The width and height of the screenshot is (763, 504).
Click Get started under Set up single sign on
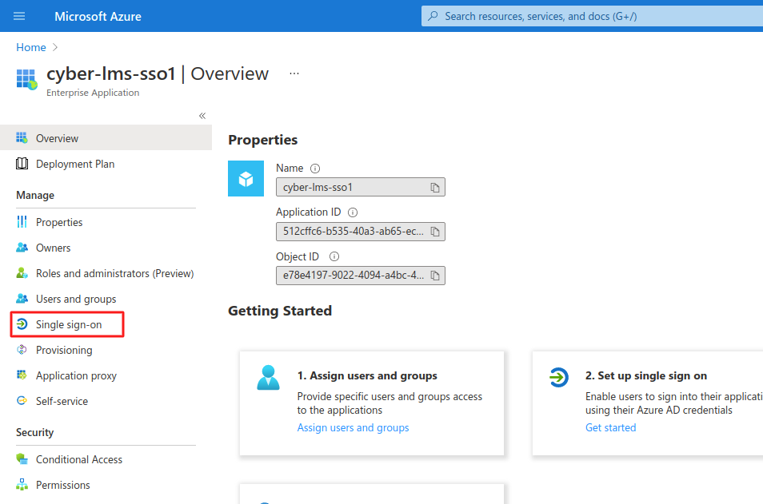[x=610, y=427]
